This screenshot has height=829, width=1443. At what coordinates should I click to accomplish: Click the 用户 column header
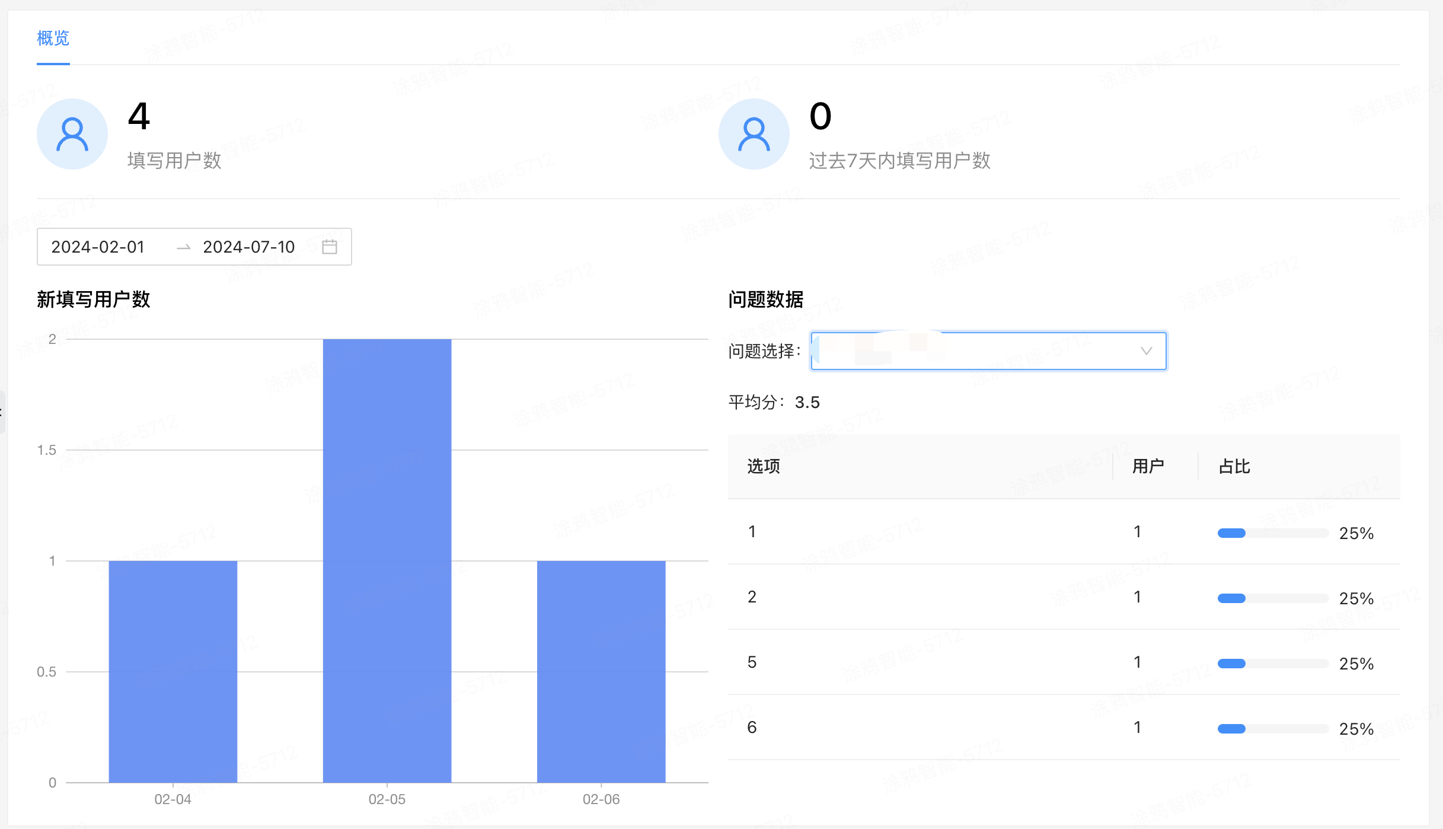(1148, 467)
